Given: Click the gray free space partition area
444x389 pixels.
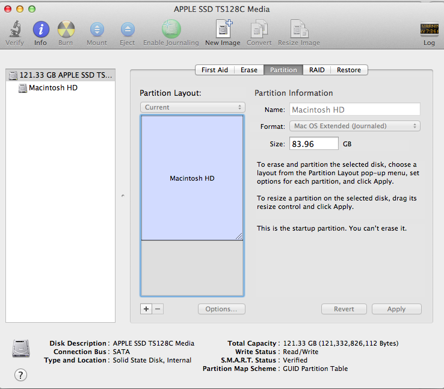Looking at the screenshot, I should click(192, 268).
